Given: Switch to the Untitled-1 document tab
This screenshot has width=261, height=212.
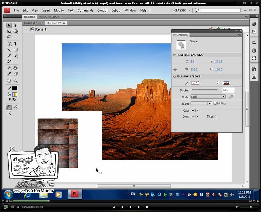Looking at the screenshot, I should pos(31,23).
